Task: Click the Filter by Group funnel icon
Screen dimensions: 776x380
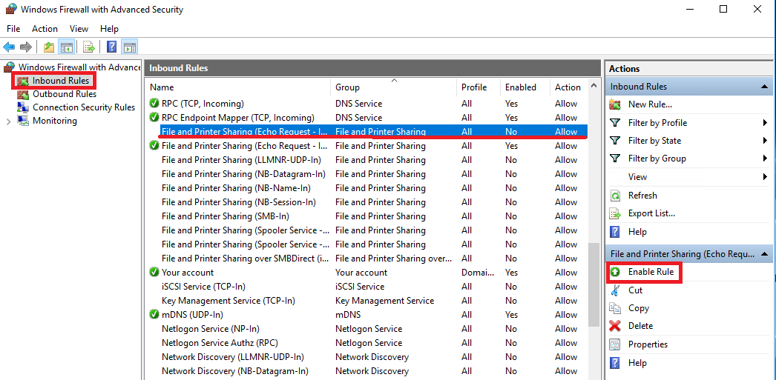Action: tap(615, 158)
